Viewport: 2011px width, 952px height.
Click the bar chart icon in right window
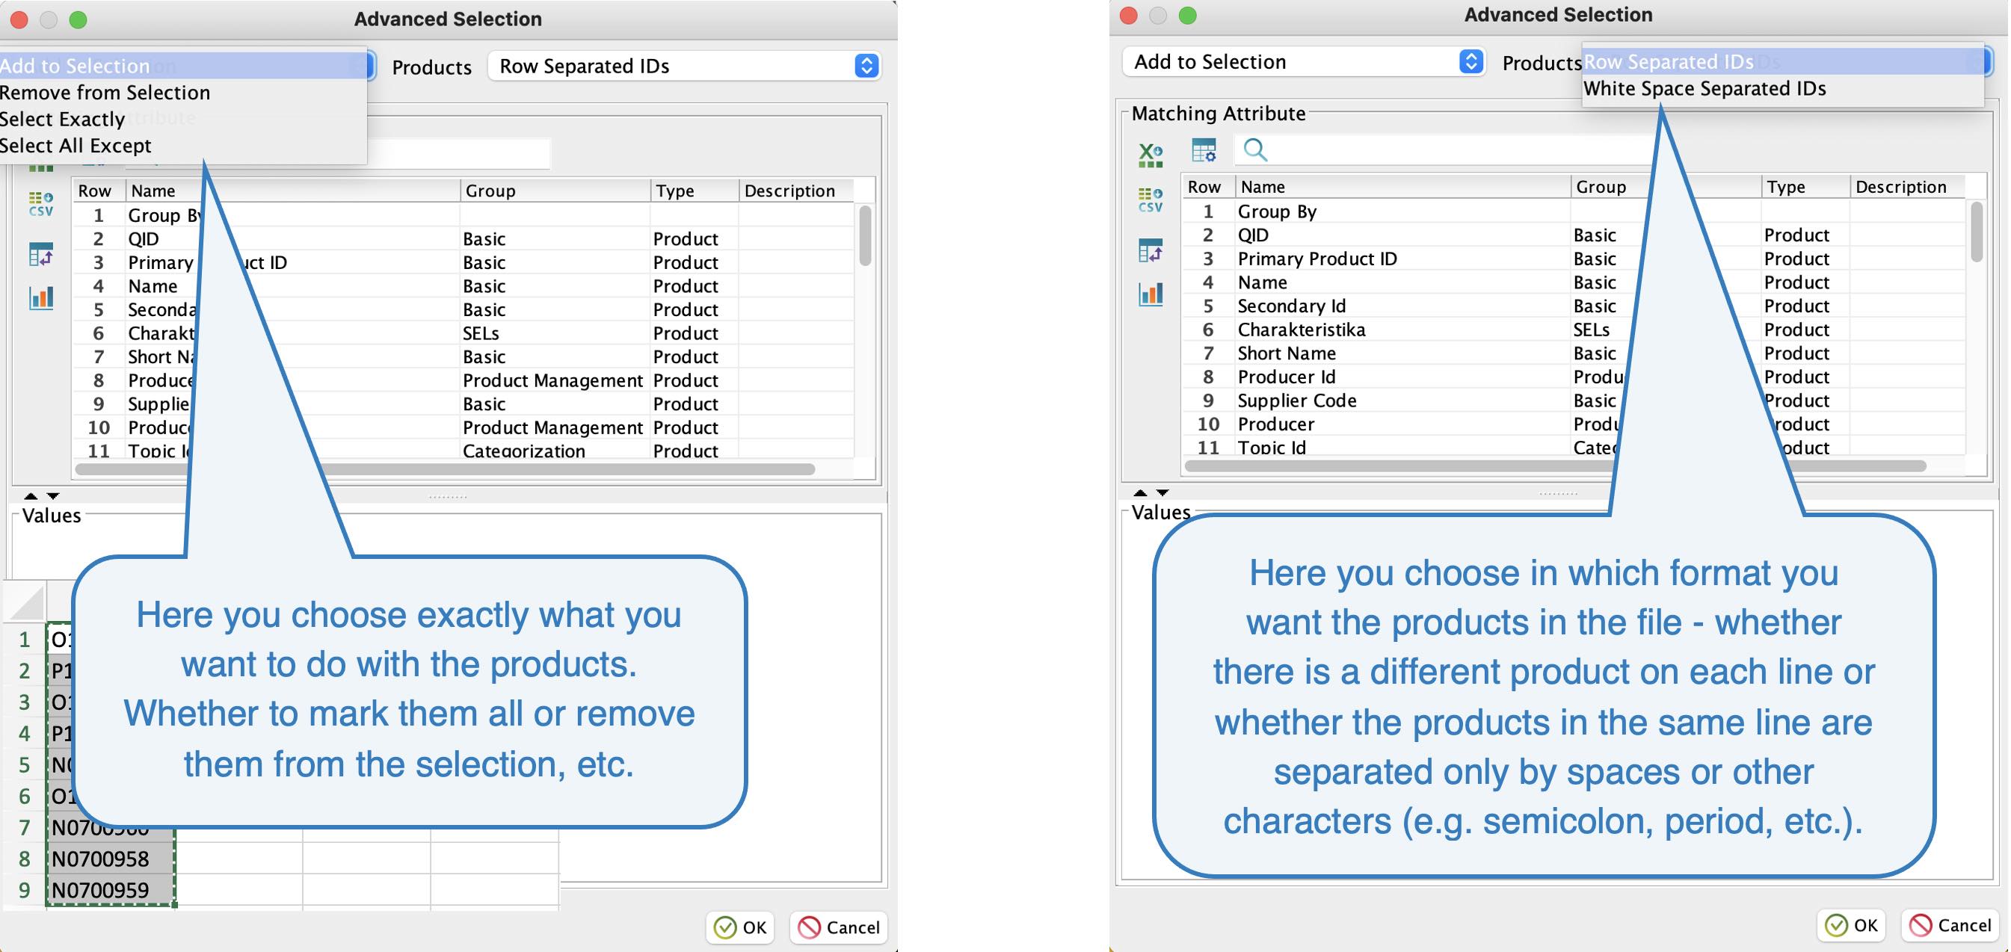point(1150,294)
